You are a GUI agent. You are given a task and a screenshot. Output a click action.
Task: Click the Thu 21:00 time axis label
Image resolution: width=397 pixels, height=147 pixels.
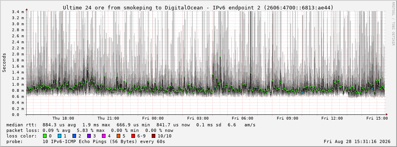point(108,118)
